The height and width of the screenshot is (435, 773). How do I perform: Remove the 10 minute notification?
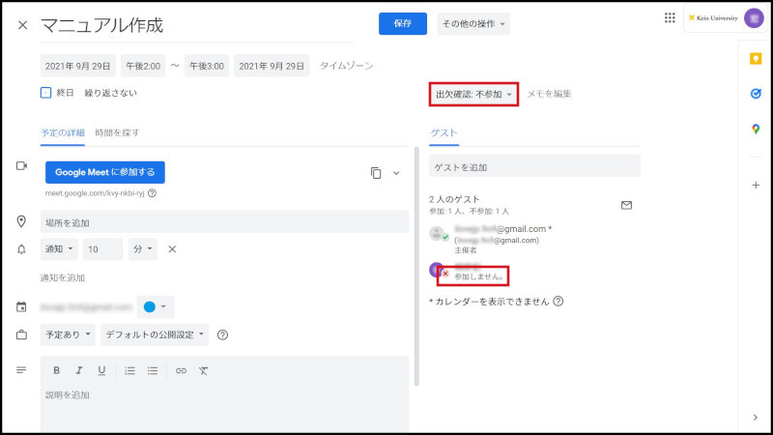(x=172, y=249)
